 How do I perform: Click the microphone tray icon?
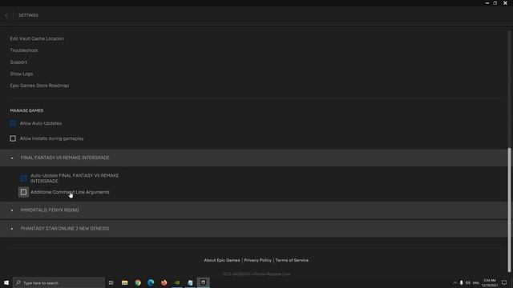pos(462,282)
